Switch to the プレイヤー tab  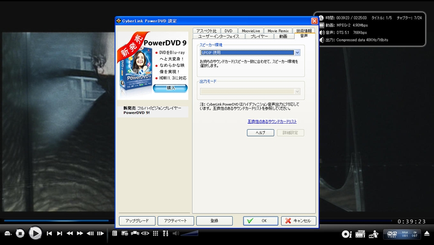point(259,36)
